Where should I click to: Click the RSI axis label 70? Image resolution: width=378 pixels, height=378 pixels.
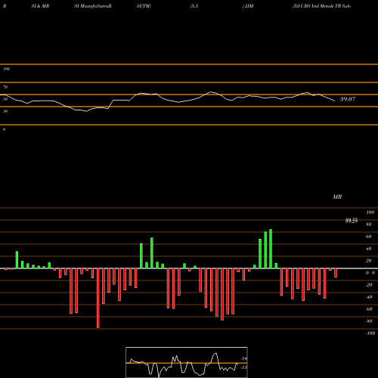point(5,87)
